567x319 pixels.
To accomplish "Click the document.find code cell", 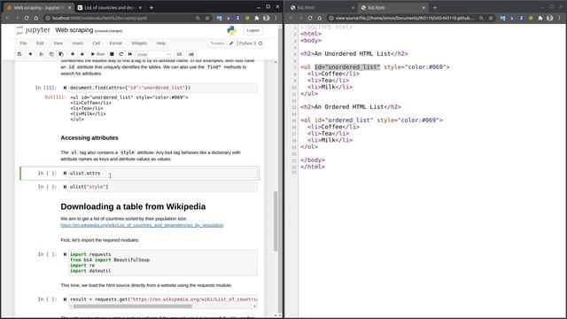I will (x=163, y=88).
